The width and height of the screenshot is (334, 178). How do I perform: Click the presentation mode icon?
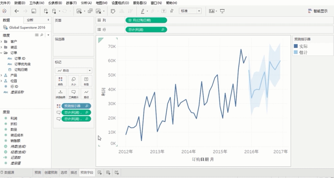coord(222,11)
